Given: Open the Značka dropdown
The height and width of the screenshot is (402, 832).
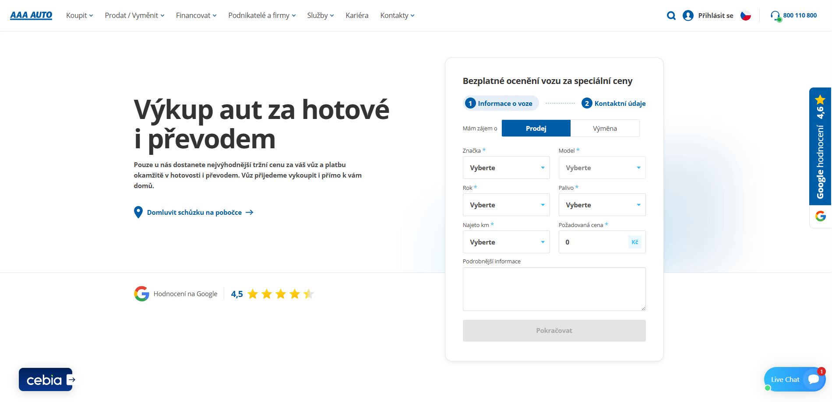Looking at the screenshot, I should click(x=506, y=168).
